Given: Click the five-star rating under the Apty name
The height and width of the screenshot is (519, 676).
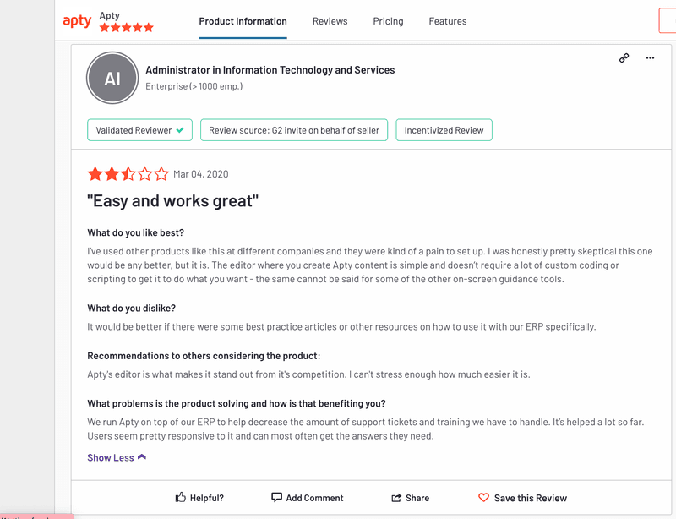Looking at the screenshot, I should [x=126, y=26].
